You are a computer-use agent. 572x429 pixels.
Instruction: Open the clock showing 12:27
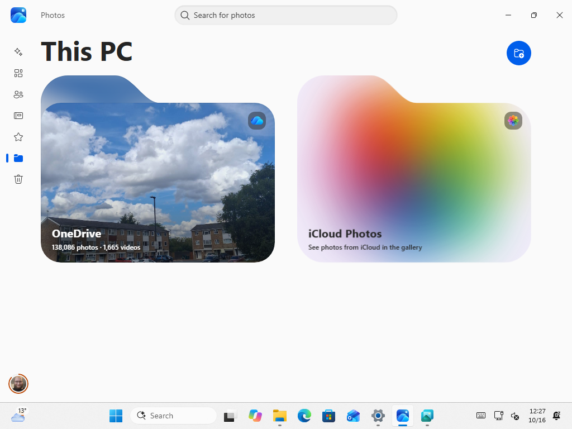[537, 416]
